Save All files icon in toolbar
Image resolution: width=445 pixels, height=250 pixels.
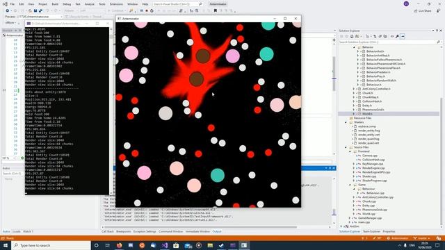click(x=40, y=10)
